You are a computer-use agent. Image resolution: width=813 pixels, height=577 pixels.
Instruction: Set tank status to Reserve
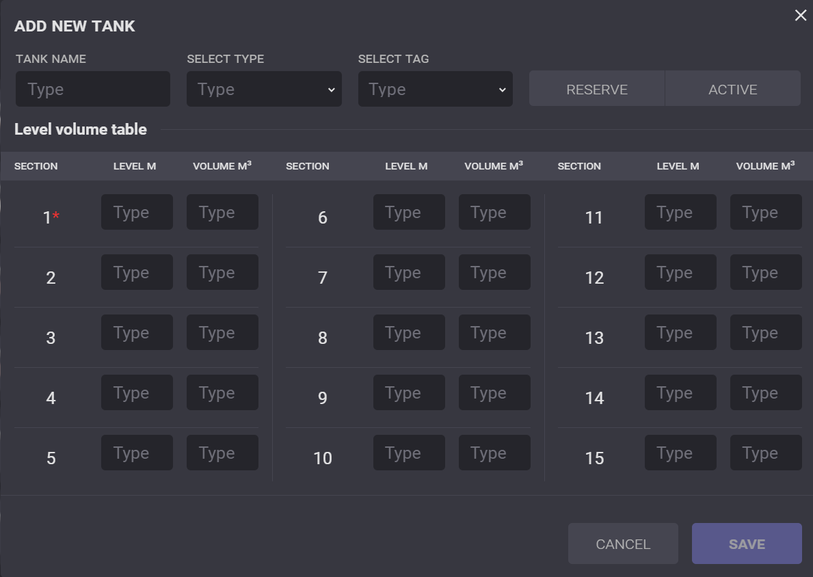pyautogui.click(x=596, y=89)
